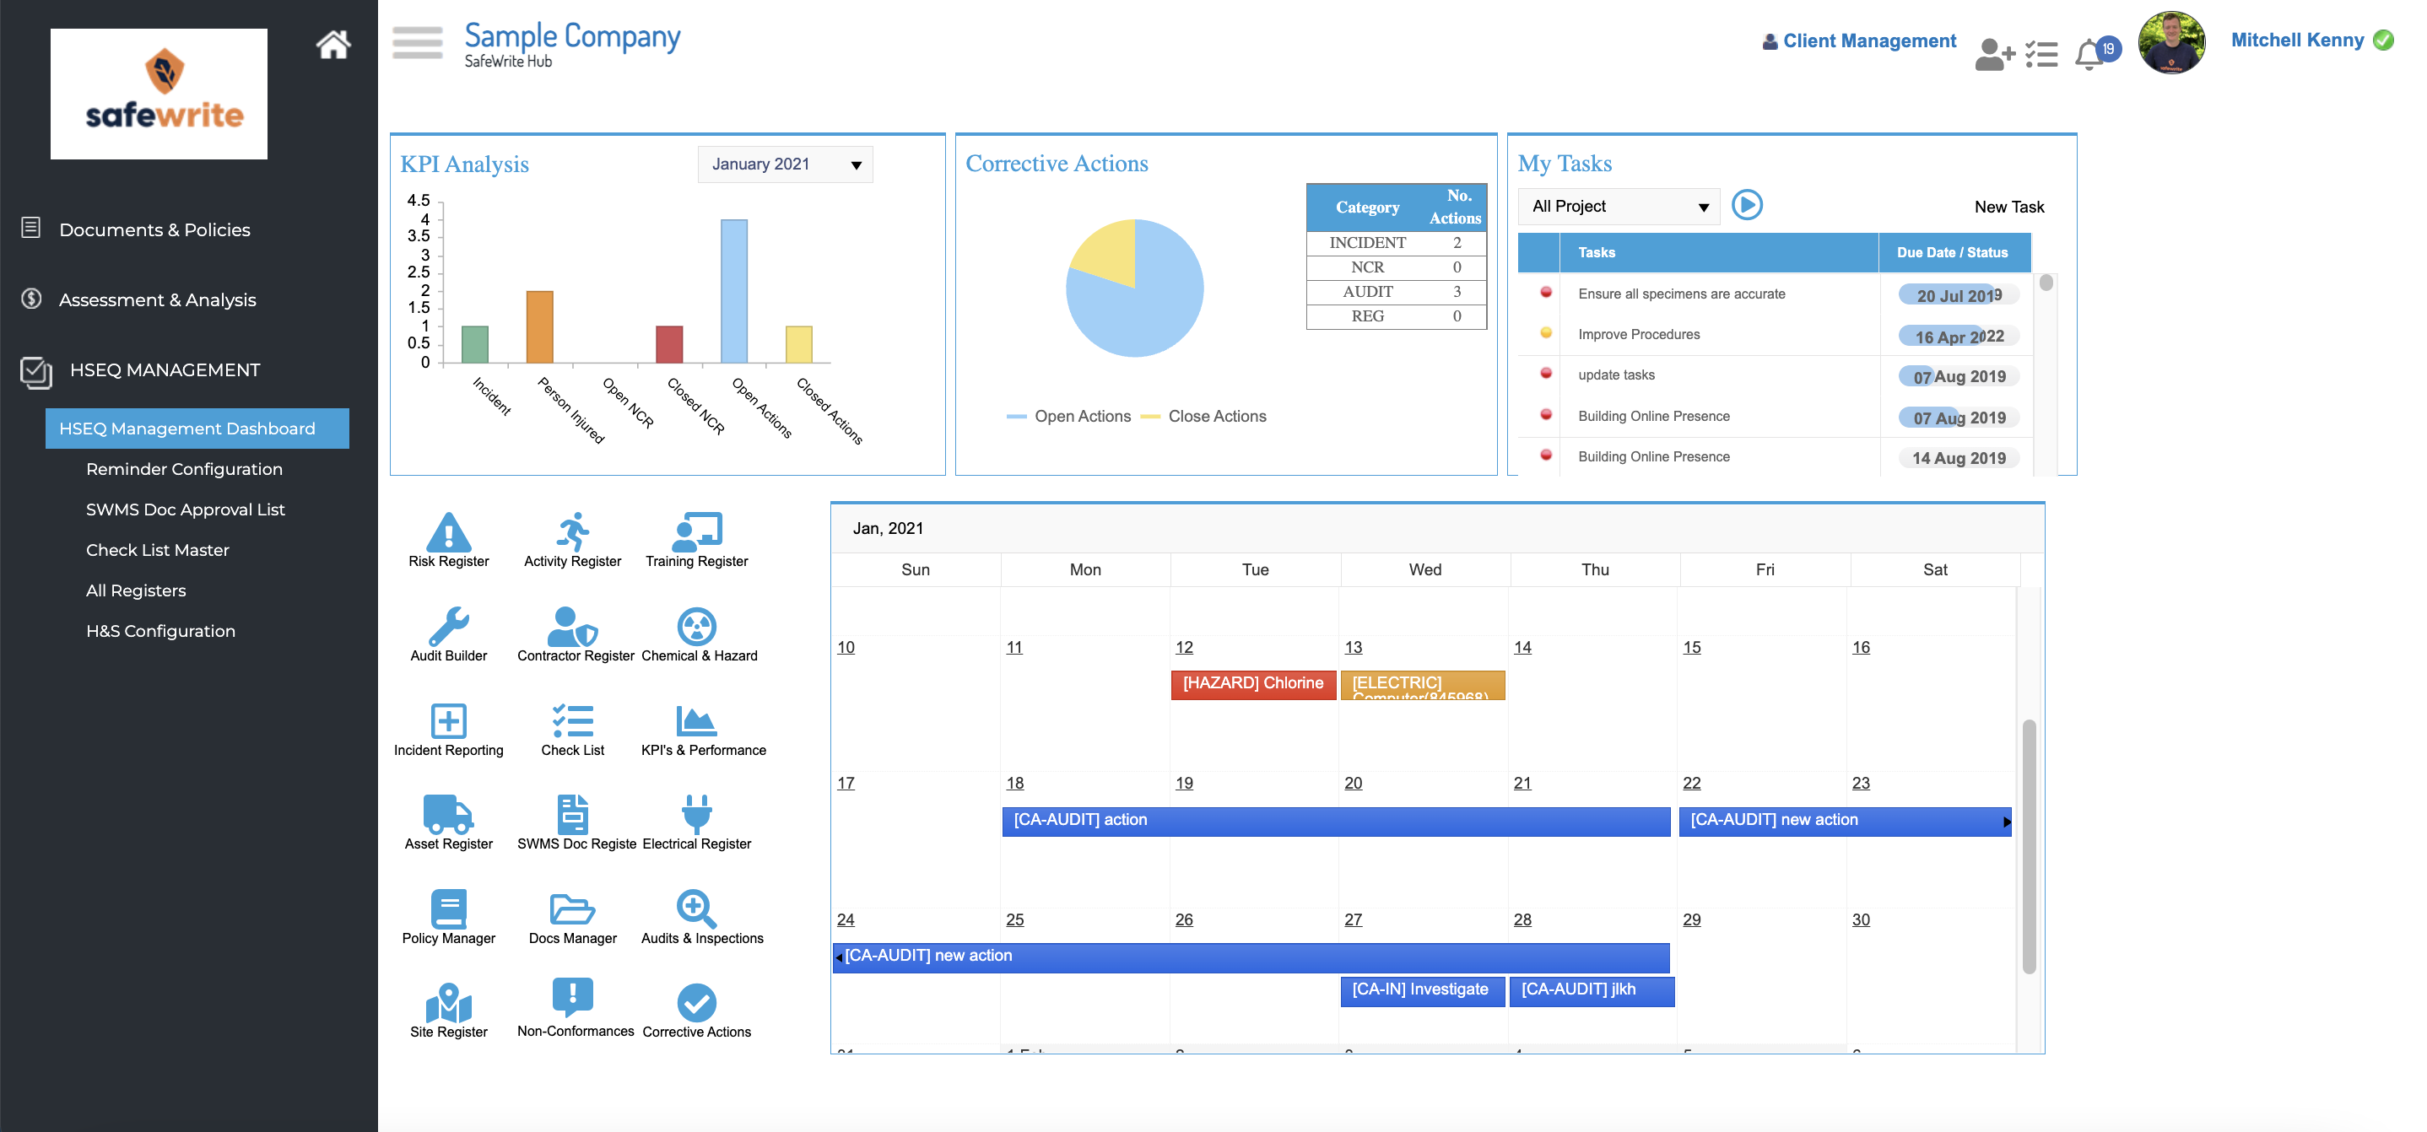This screenshot has width=2427, height=1132.
Task: Open the Chemical & Hazard register icon
Action: (x=698, y=626)
